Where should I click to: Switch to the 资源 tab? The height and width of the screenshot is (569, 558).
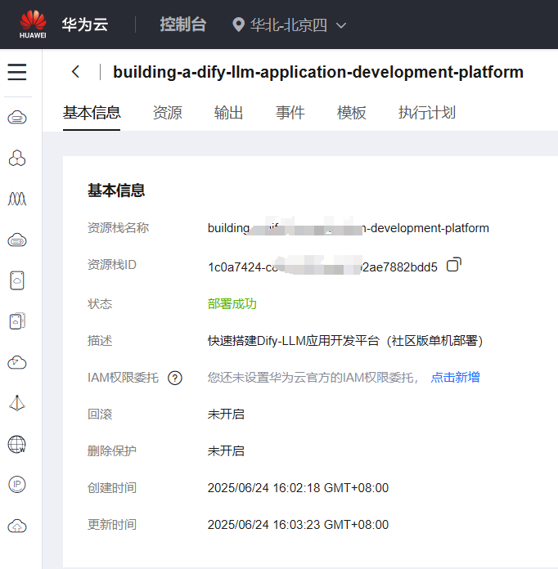coord(168,113)
